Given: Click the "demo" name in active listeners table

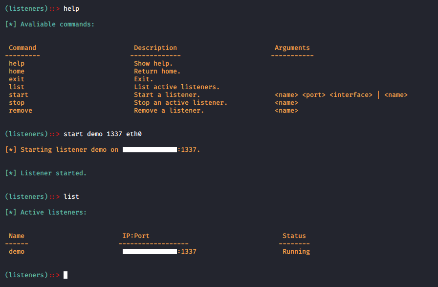Looking at the screenshot, I should tap(17, 251).
